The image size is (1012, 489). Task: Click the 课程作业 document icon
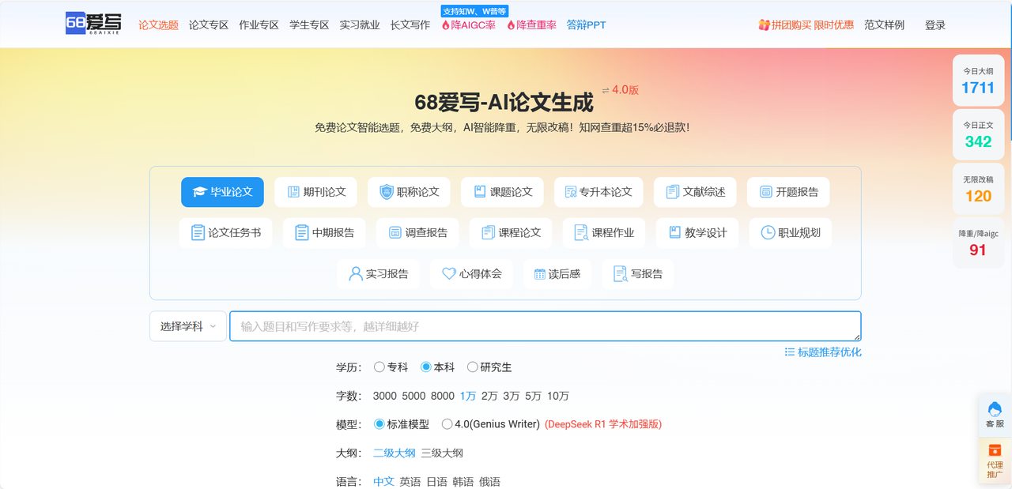click(581, 233)
